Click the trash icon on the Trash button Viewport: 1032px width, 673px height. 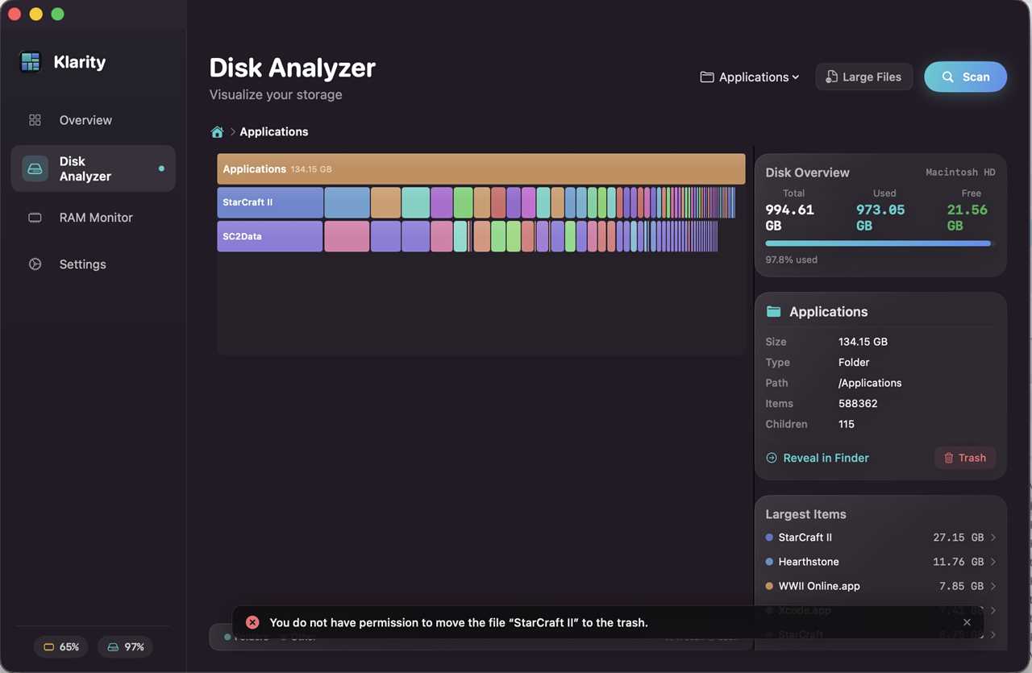pos(947,457)
